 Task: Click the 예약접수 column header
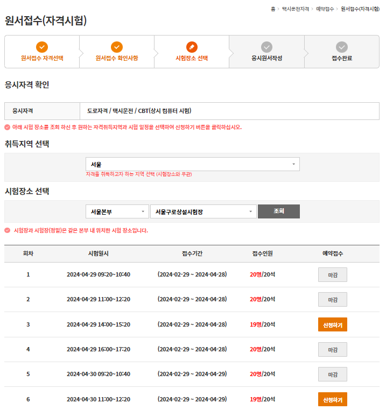pyautogui.click(x=333, y=253)
